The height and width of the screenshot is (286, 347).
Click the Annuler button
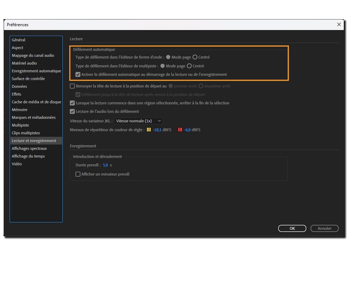pyautogui.click(x=324, y=228)
